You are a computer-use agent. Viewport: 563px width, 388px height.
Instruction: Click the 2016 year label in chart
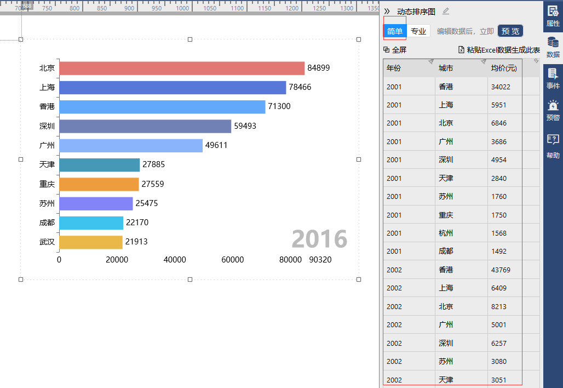[x=319, y=239]
